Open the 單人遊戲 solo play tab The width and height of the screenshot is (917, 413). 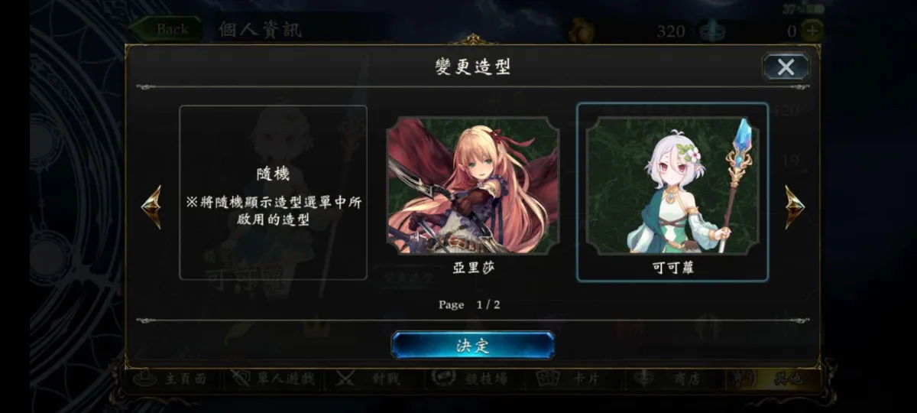274,379
